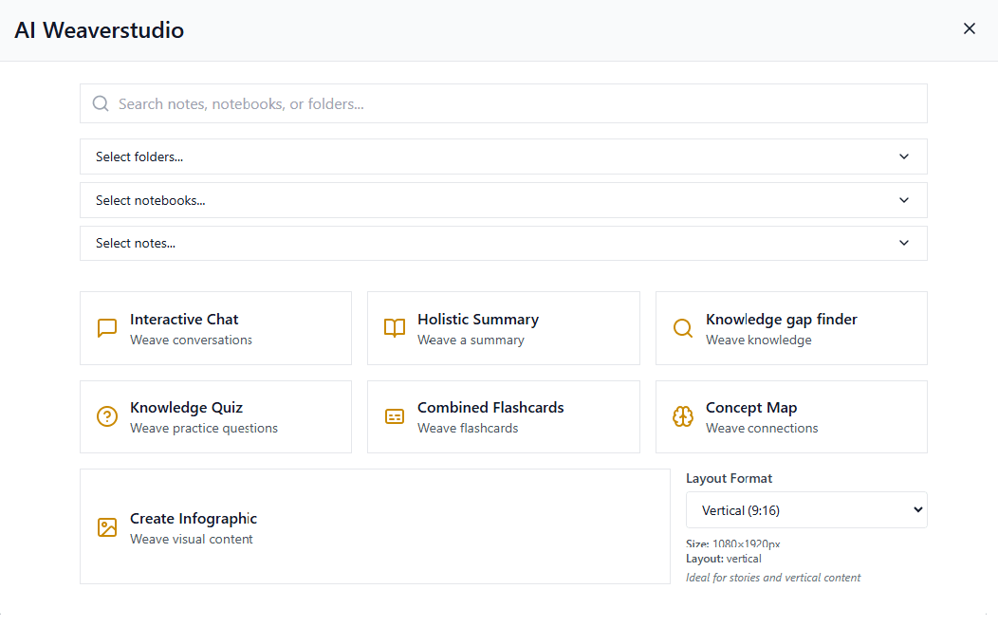This screenshot has width=998, height=626.
Task: Open the Concept Map card
Action: (791, 416)
